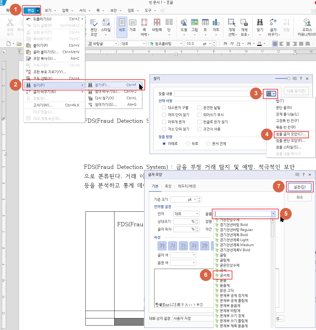Open the 도형 shapes tool

click(184, 27)
